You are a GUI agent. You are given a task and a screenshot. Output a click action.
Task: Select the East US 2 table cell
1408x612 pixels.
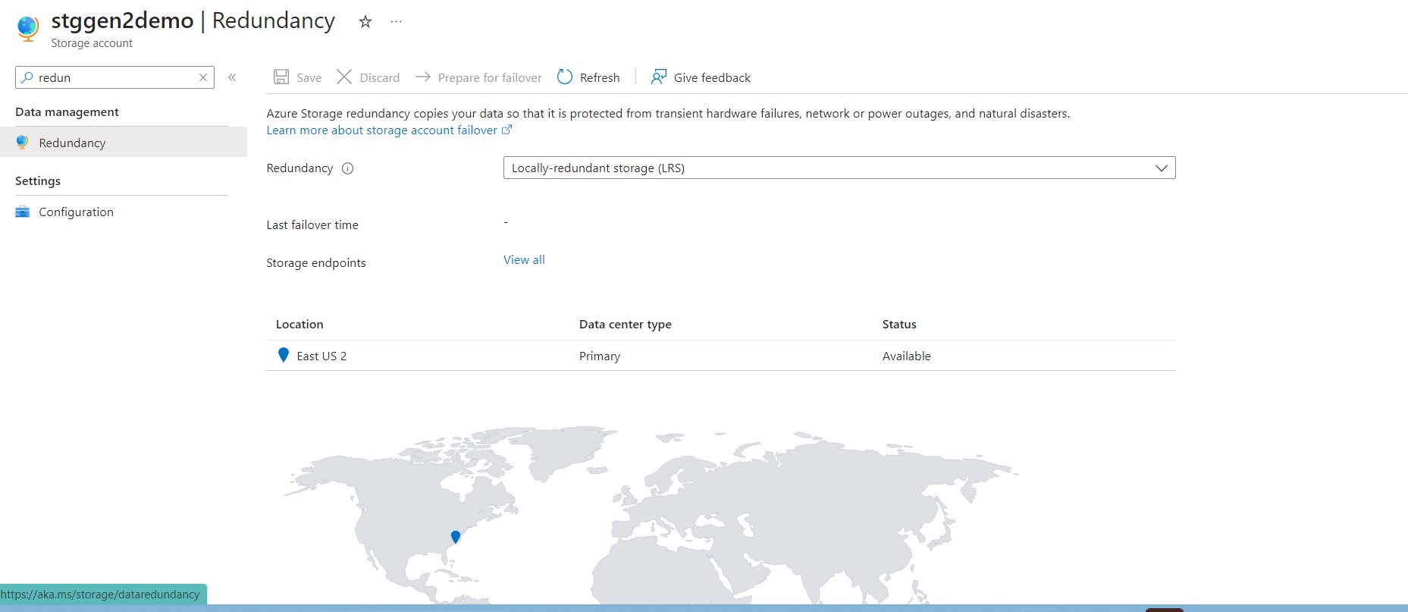(x=321, y=356)
